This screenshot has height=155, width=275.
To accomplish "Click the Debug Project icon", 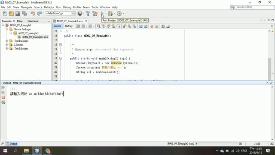I will (110, 13).
